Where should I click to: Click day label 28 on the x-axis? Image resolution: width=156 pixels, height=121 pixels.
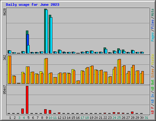pyautogui.click(x=133, y=118)
